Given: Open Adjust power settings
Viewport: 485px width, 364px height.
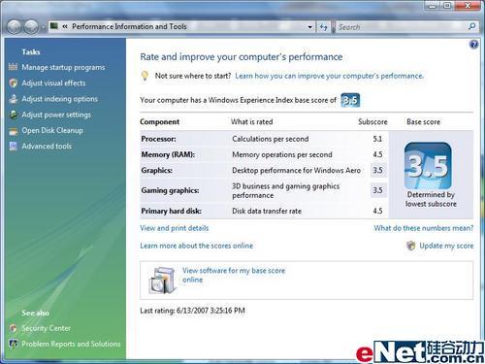Looking at the screenshot, I should tap(56, 115).
